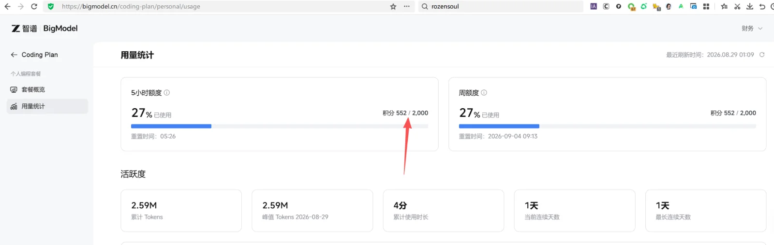The width and height of the screenshot is (774, 245).
Task: Click the 用量统计 chart icon in sidebar
Action: 14,106
